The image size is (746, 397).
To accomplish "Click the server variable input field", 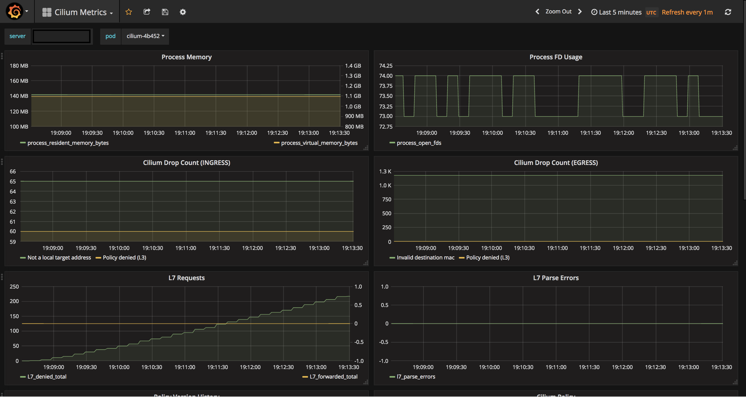I will pyautogui.click(x=61, y=36).
